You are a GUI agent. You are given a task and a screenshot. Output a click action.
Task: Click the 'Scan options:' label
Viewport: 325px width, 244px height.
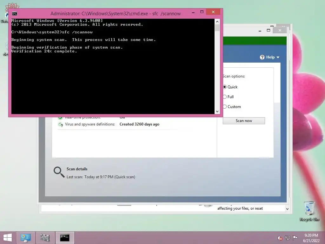pyautogui.click(x=234, y=76)
